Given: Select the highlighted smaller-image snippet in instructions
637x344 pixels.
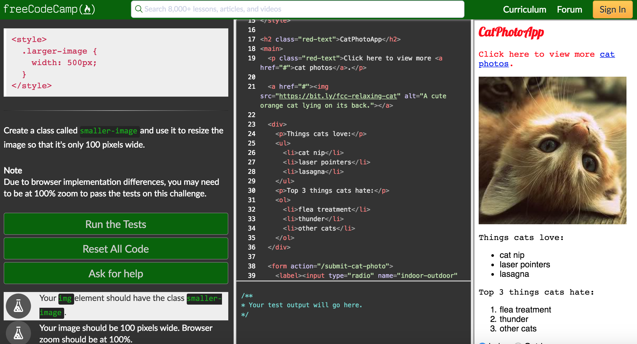Looking at the screenshot, I should coord(109,131).
